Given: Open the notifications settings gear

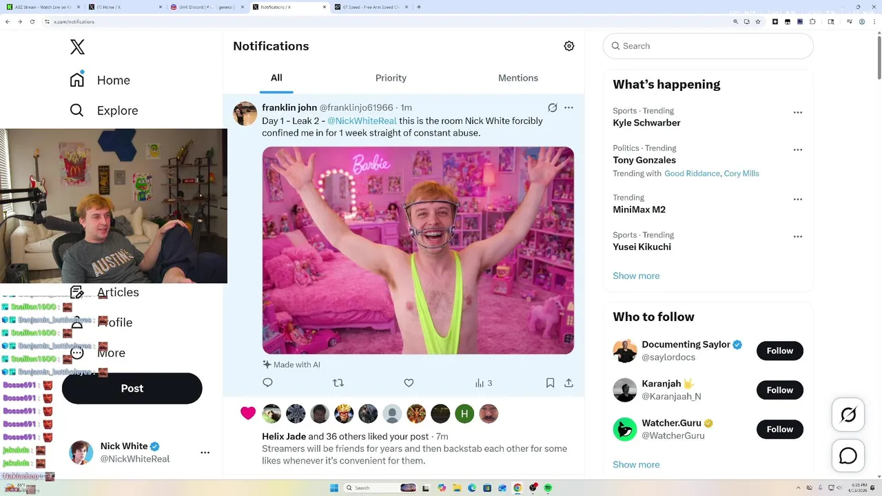Looking at the screenshot, I should point(568,46).
